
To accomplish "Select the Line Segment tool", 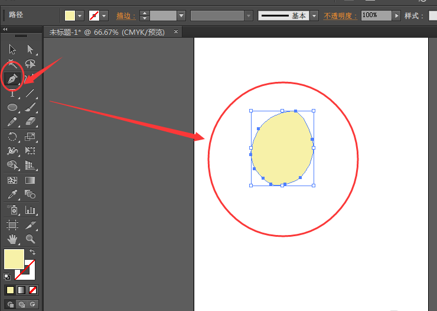I will (x=30, y=93).
